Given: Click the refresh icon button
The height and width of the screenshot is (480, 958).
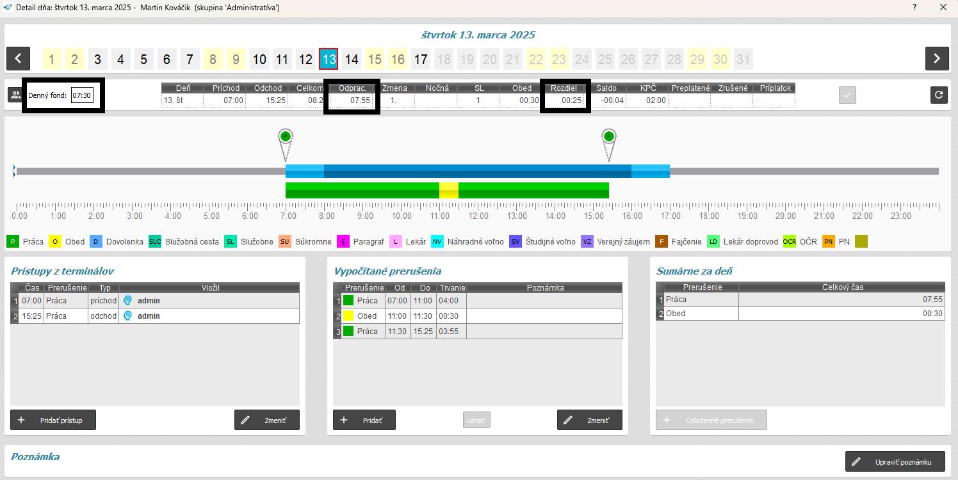Looking at the screenshot, I should point(939,95).
